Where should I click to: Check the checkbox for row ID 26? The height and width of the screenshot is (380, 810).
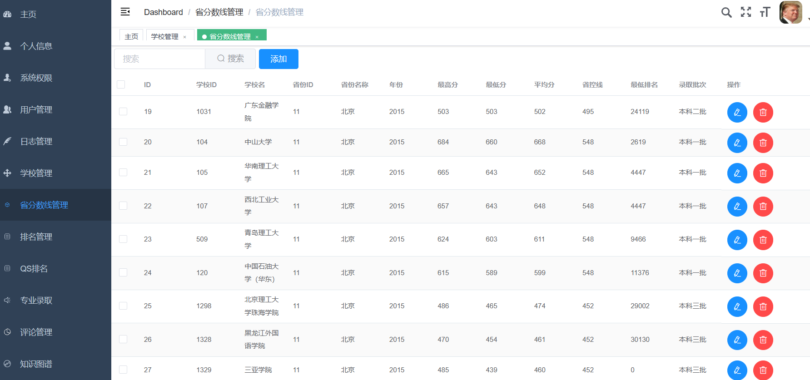123,340
